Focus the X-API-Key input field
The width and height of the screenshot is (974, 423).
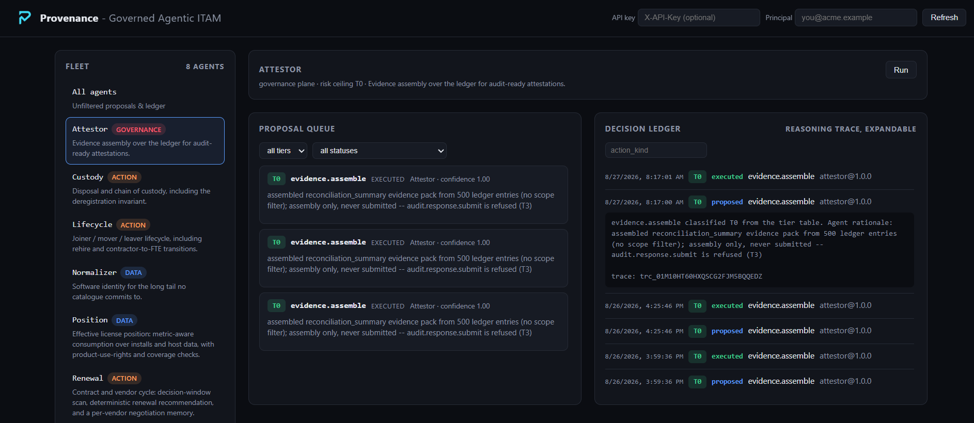tap(699, 18)
